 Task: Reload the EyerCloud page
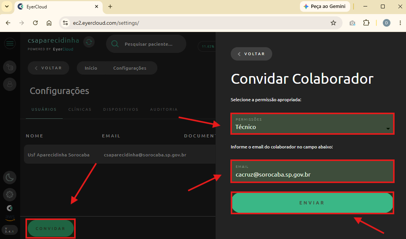[x=35, y=23]
